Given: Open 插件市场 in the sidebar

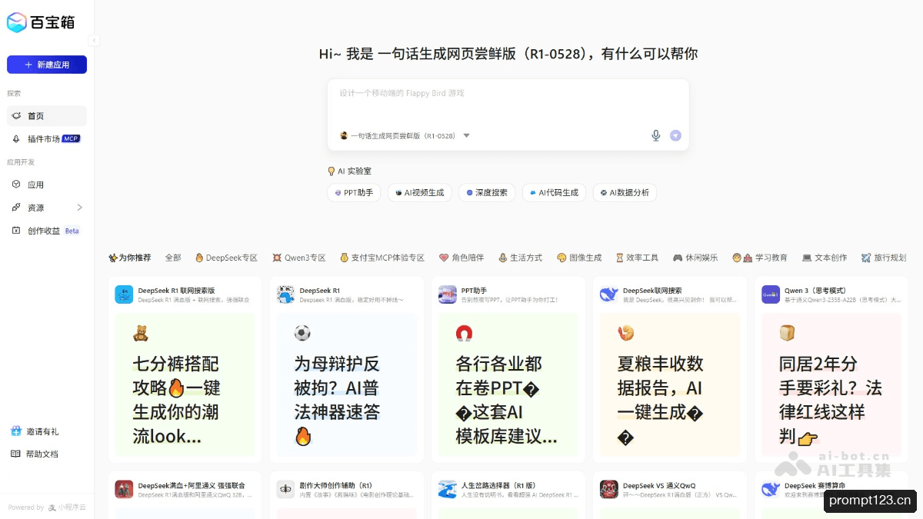Looking at the screenshot, I should click(x=47, y=138).
